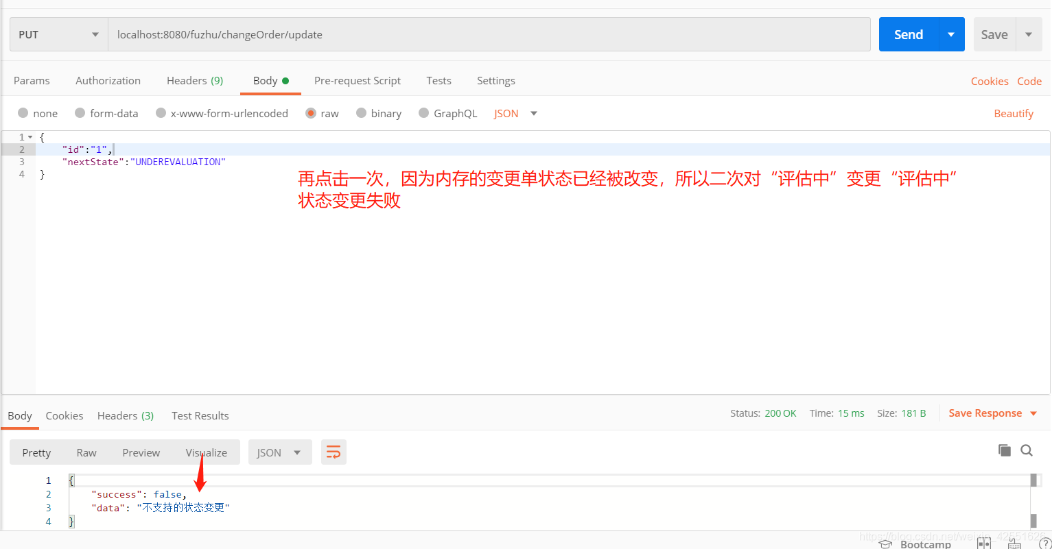
Task: Open the Pre-request Script tab
Action: (x=358, y=80)
